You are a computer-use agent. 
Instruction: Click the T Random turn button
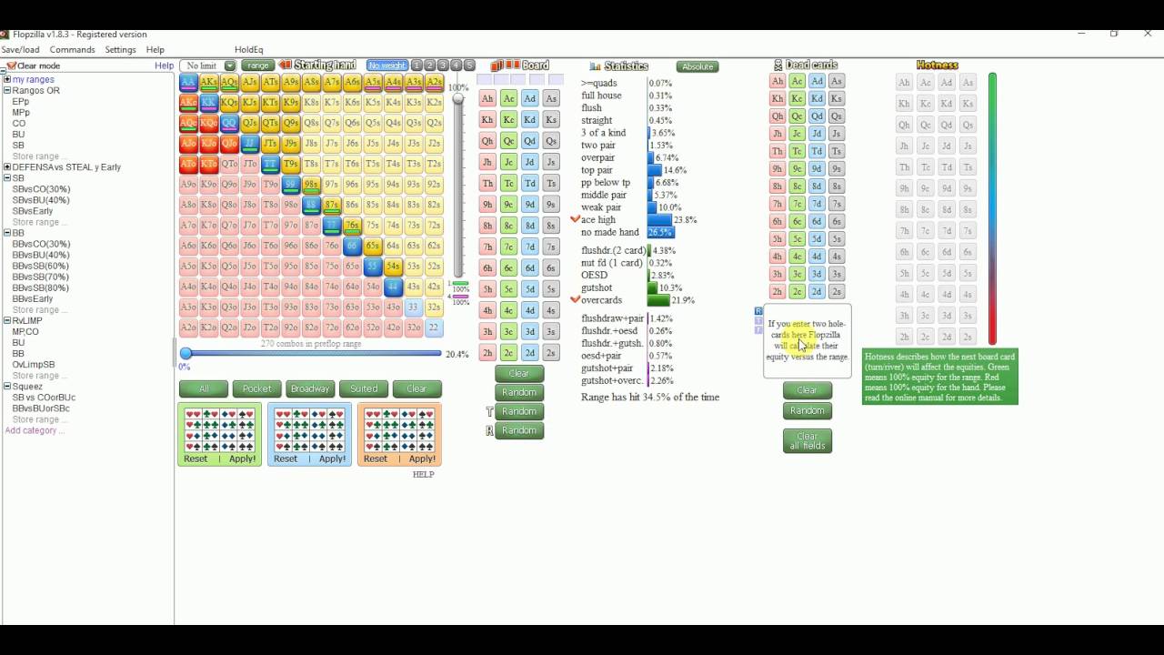(x=519, y=411)
